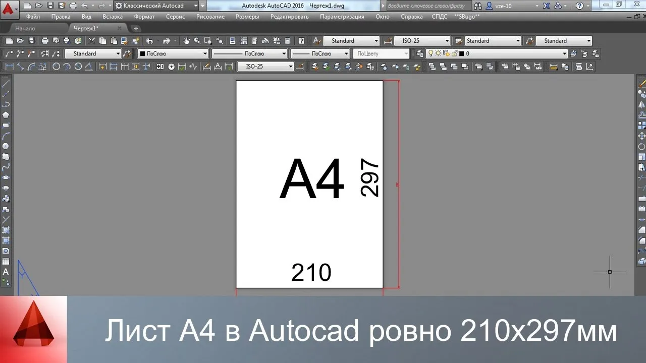
Task: Open the first linetype ПоСлою dropdown
Action: [249, 53]
